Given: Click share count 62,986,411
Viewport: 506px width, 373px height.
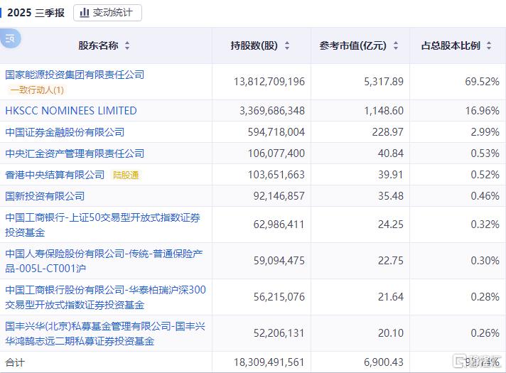Looking at the screenshot, I should (x=279, y=225).
